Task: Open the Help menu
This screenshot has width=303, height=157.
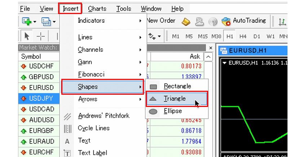Action: click(177, 9)
